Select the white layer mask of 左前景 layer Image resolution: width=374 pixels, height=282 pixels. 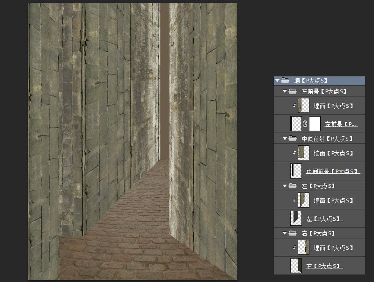[315, 124]
